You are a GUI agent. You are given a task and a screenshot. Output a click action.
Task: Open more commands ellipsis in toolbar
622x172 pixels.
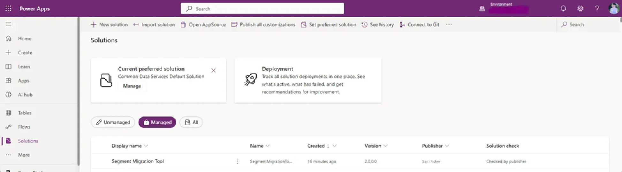pos(449,25)
